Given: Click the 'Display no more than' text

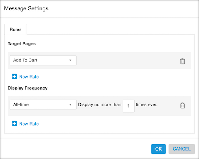Looking at the screenshot, I should coord(99,104).
